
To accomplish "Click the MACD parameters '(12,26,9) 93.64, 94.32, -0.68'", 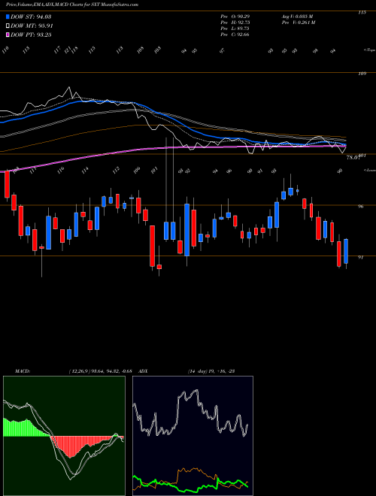I will pos(102,371).
